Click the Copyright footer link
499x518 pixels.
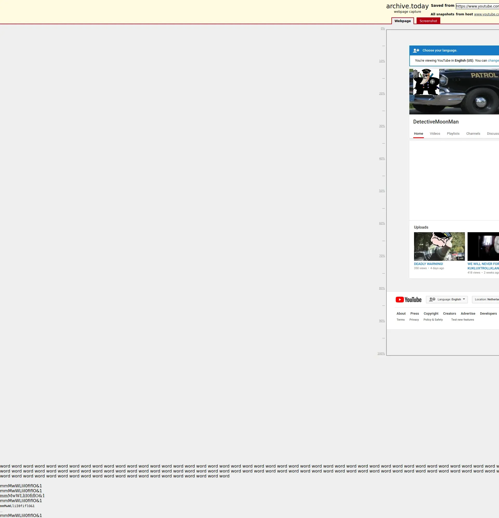click(x=431, y=313)
